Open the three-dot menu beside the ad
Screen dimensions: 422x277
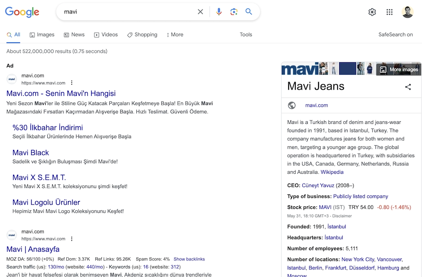pos(72,83)
